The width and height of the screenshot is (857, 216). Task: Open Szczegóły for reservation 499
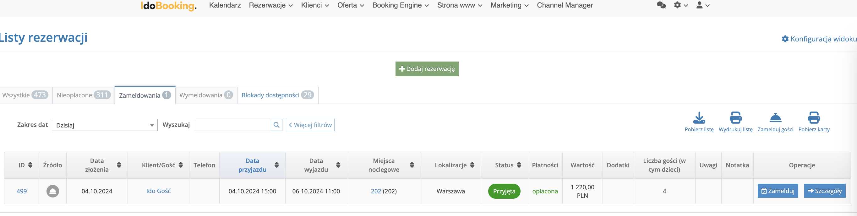[x=824, y=191]
